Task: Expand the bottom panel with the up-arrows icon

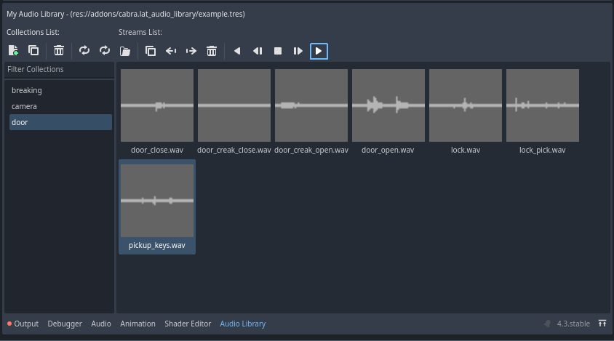Action: 602,324
